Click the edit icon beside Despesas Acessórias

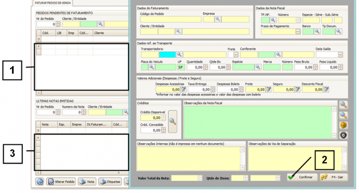point(184,89)
